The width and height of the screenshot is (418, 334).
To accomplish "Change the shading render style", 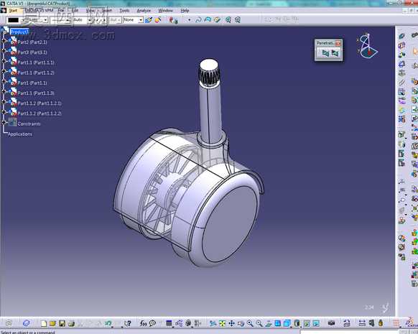I will tap(297, 324).
